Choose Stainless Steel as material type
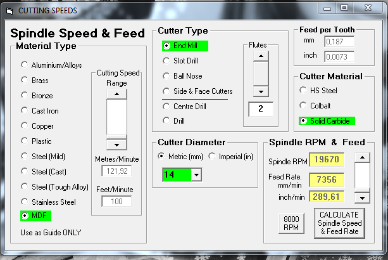 25,202
